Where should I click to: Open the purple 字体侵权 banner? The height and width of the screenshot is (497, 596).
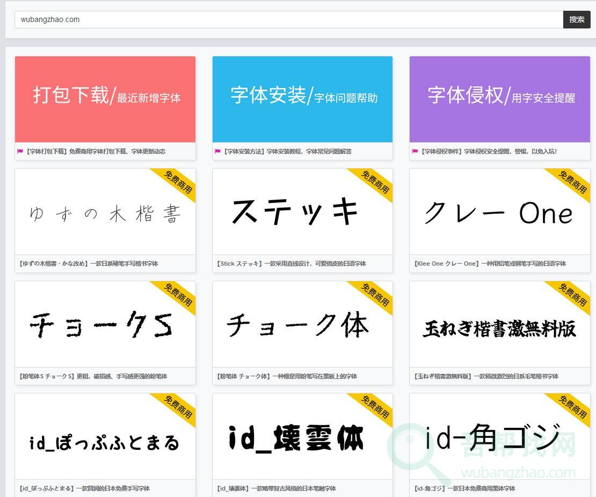[x=499, y=99]
